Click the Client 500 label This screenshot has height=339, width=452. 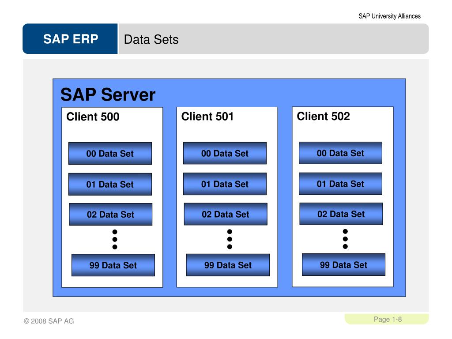pyautogui.click(x=93, y=117)
